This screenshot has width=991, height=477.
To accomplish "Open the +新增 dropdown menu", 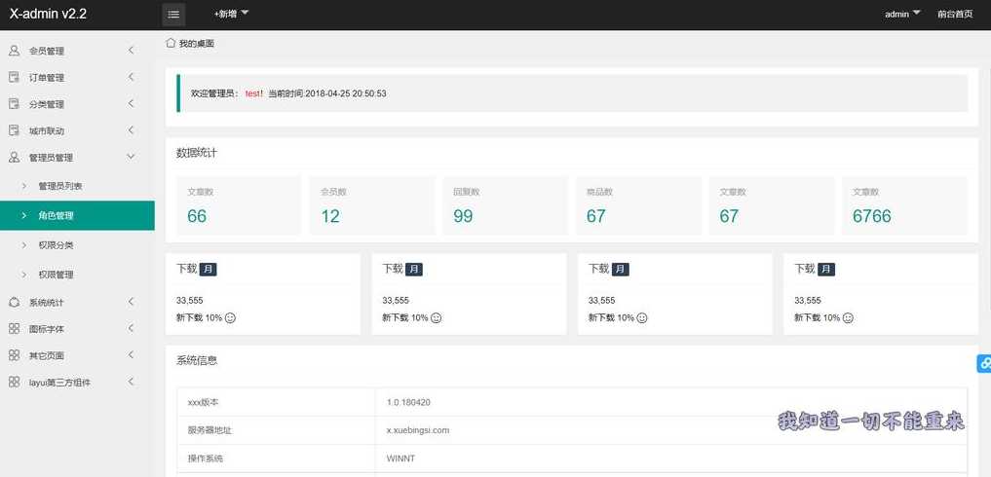I will click(x=231, y=14).
